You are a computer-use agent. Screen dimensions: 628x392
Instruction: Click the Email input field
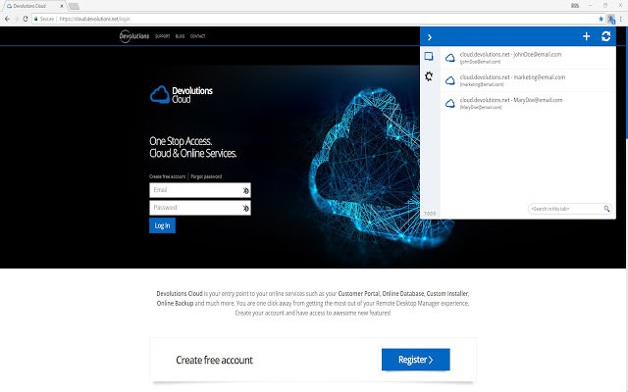point(200,190)
